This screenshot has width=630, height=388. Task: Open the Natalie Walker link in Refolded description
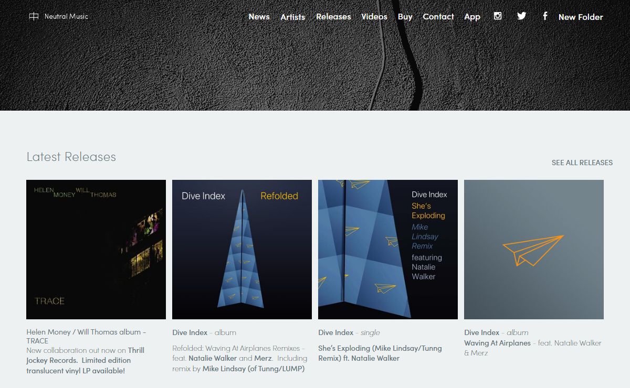tap(213, 358)
